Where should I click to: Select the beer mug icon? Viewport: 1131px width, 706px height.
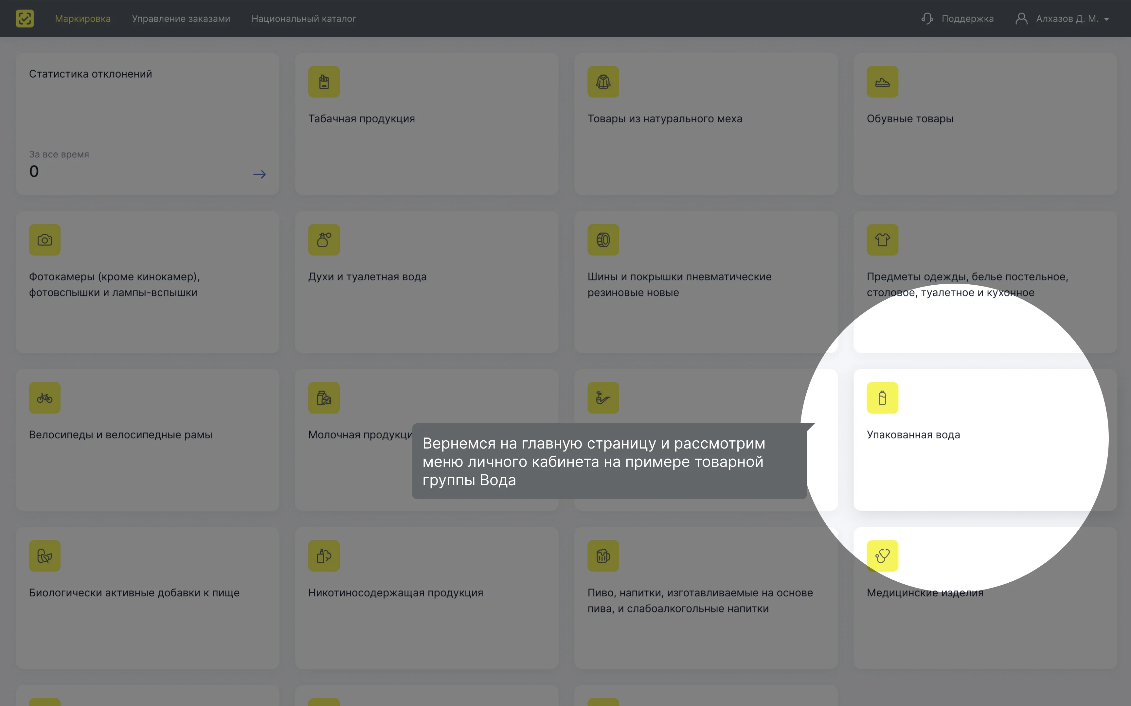point(603,556)
